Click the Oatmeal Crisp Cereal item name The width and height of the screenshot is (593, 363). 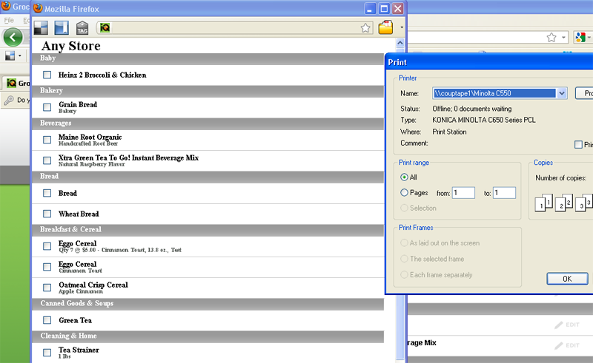[x=93, y=285]
